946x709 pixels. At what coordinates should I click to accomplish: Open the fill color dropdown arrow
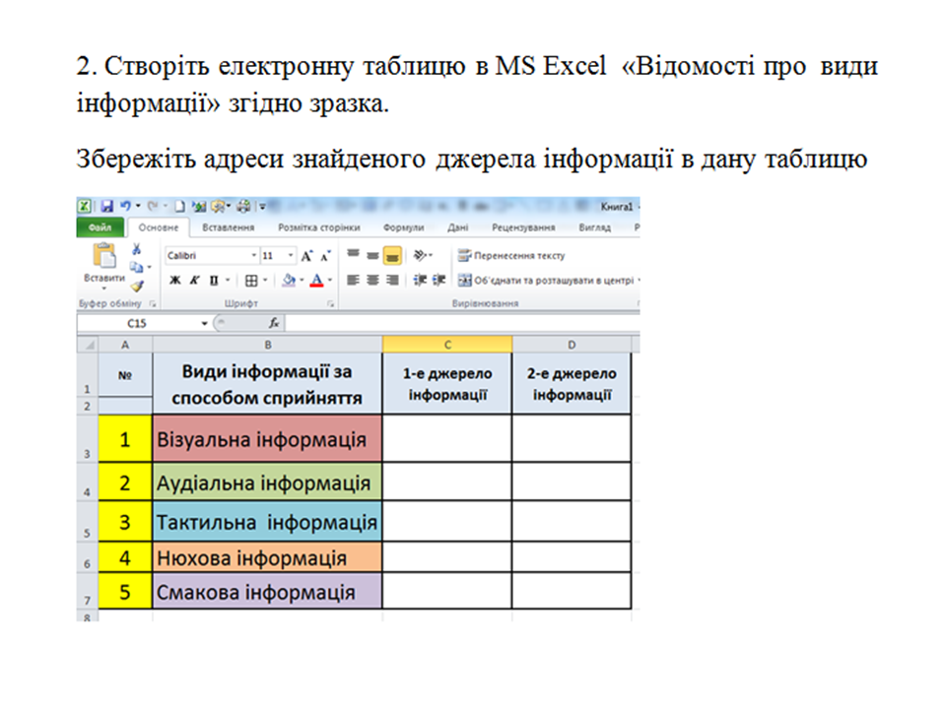point(302,281)
